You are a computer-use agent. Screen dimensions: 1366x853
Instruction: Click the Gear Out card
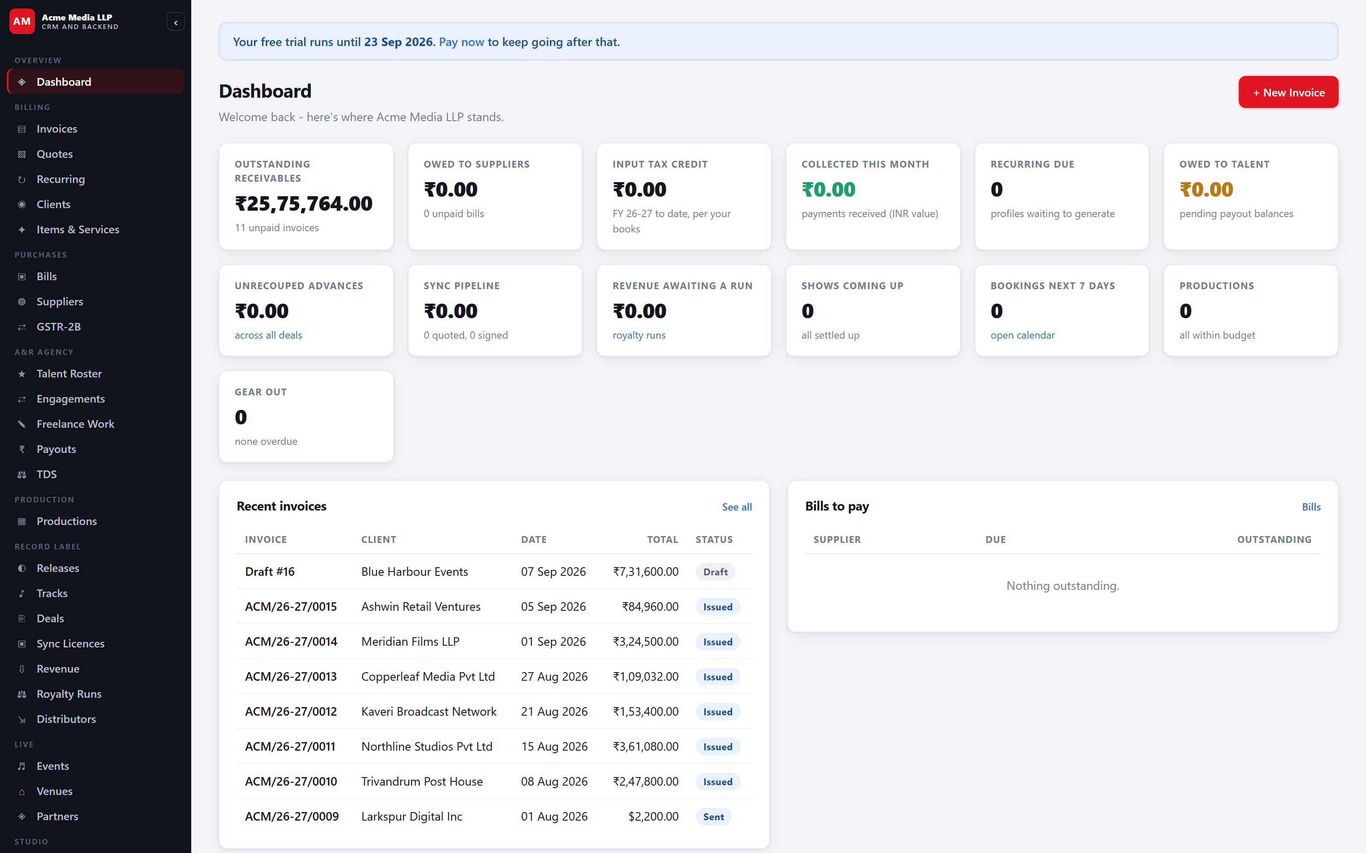point(306,416)
